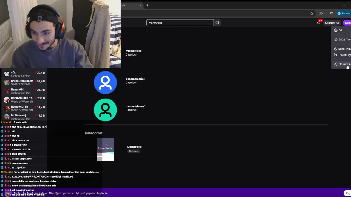Click the NoWay4u_Sir sidebar avatar icon
This screenshot has height=197, width=351.
7,108
